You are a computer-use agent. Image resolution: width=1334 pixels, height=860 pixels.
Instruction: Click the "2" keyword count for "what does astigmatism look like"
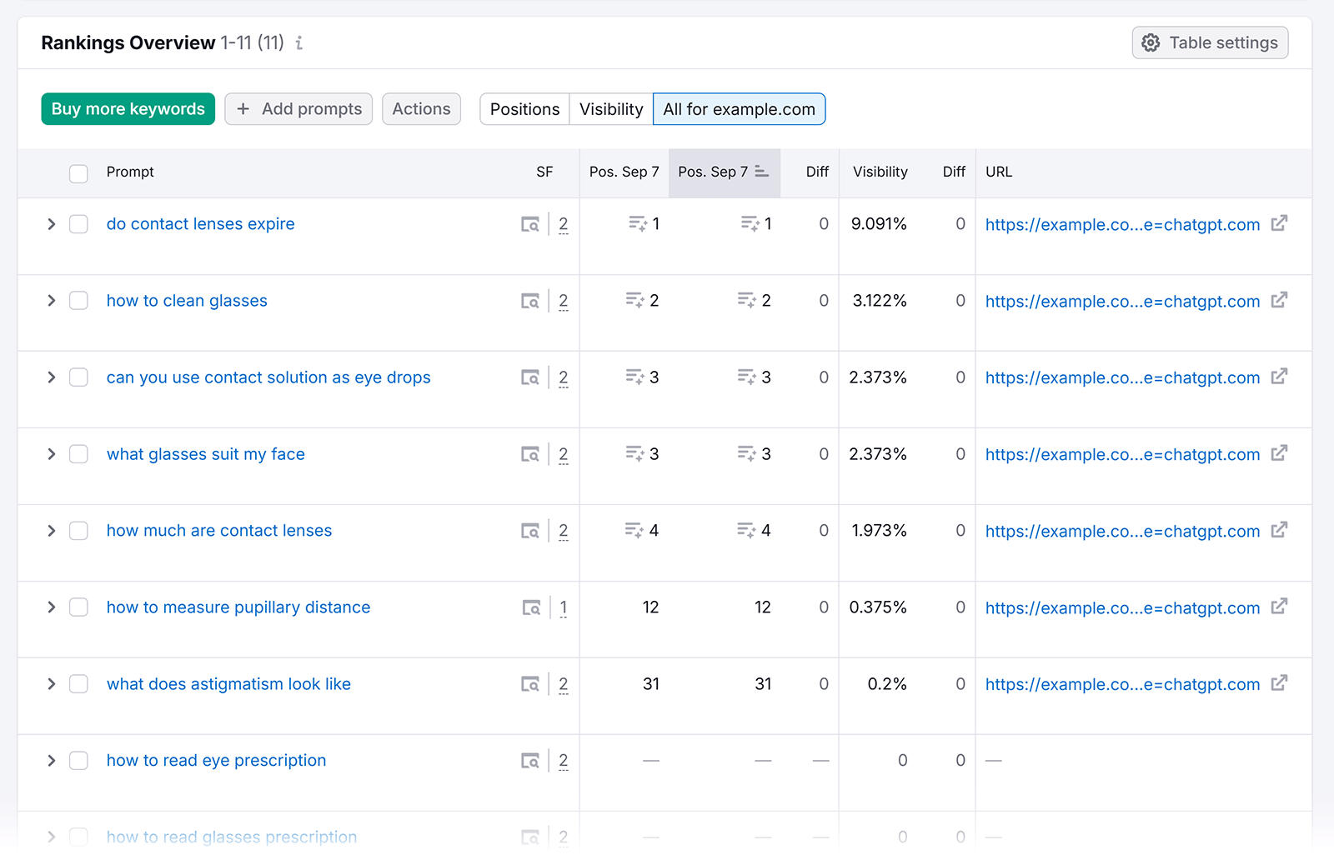point(564,682)
